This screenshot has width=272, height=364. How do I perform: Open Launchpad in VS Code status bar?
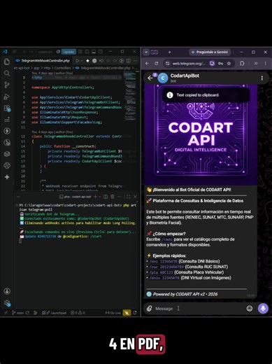[x=54, y=313]
